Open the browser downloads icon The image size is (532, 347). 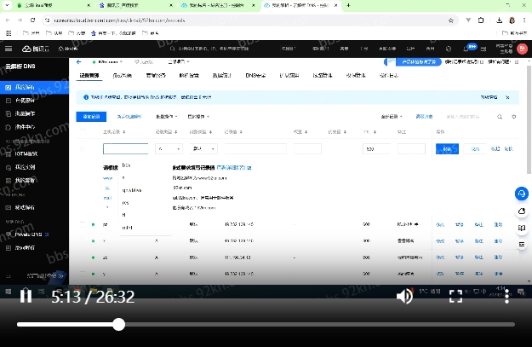pos(499,20)
